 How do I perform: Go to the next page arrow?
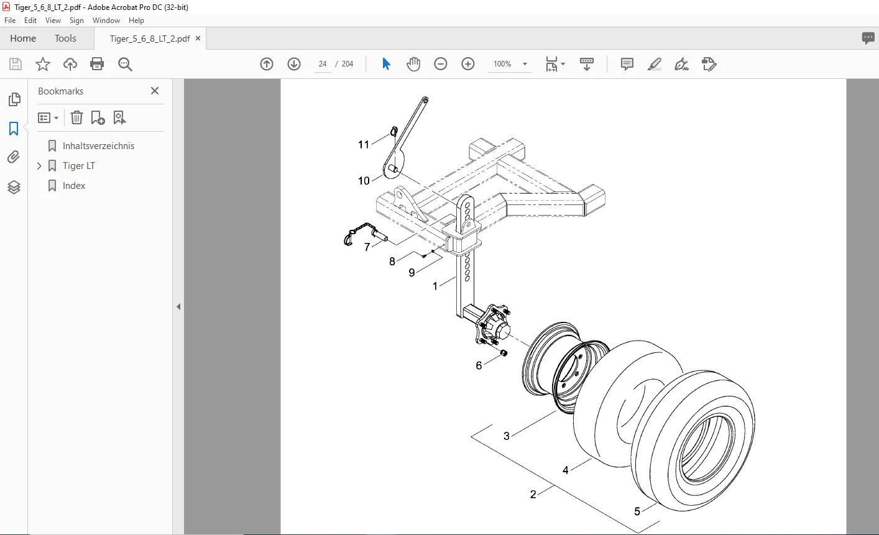coord(294,64)
